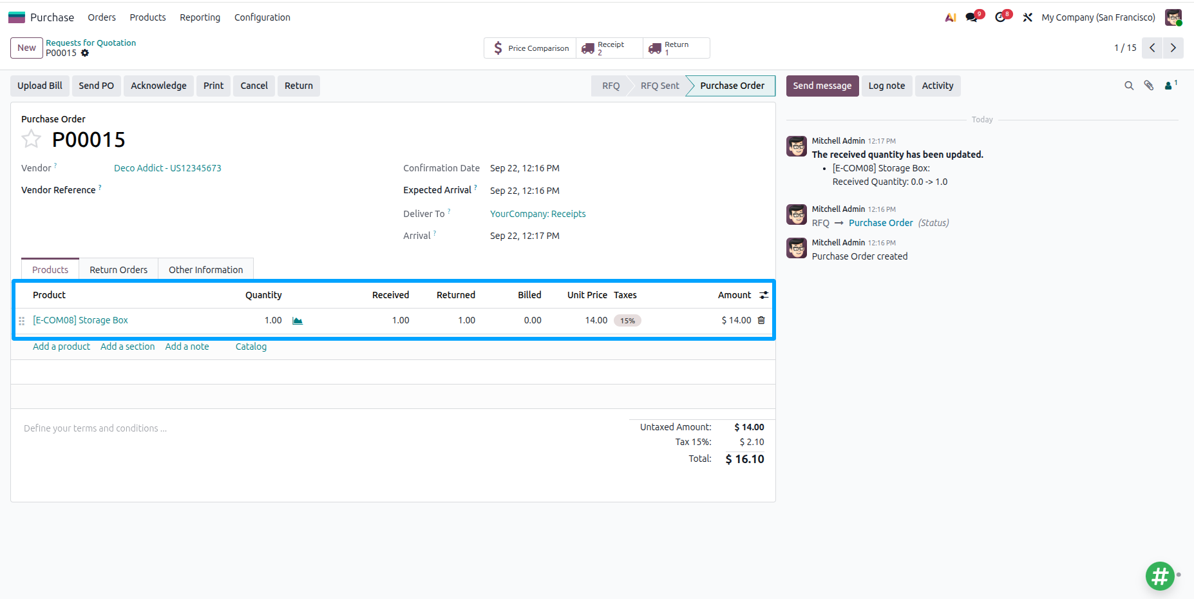
Task: Click the forecast chart icon on Storage Box line
Action: click(x=298, y=321)
